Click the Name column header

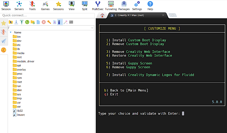(18, 32)
